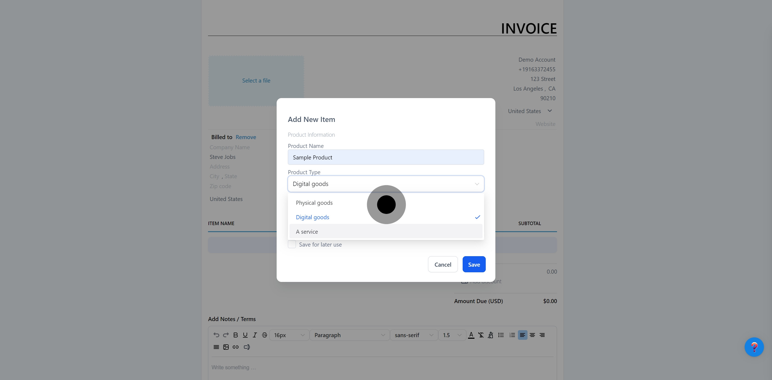Check the Save for later use box
The width and height of the screenshot is (772, 380).
point(292,244)
